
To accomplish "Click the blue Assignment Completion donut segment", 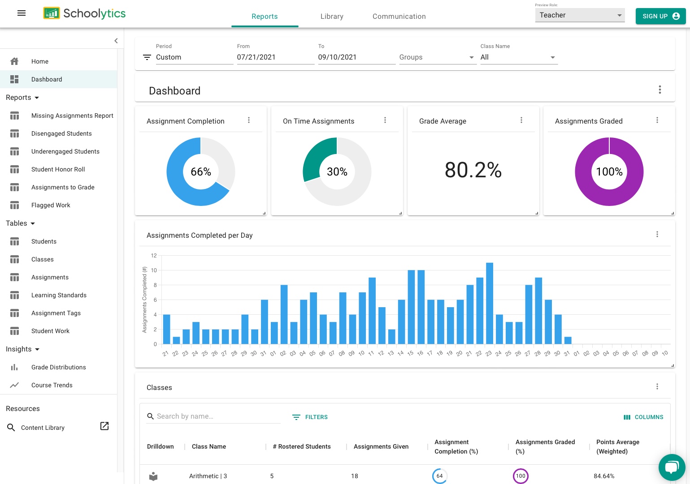I will 179,188.
